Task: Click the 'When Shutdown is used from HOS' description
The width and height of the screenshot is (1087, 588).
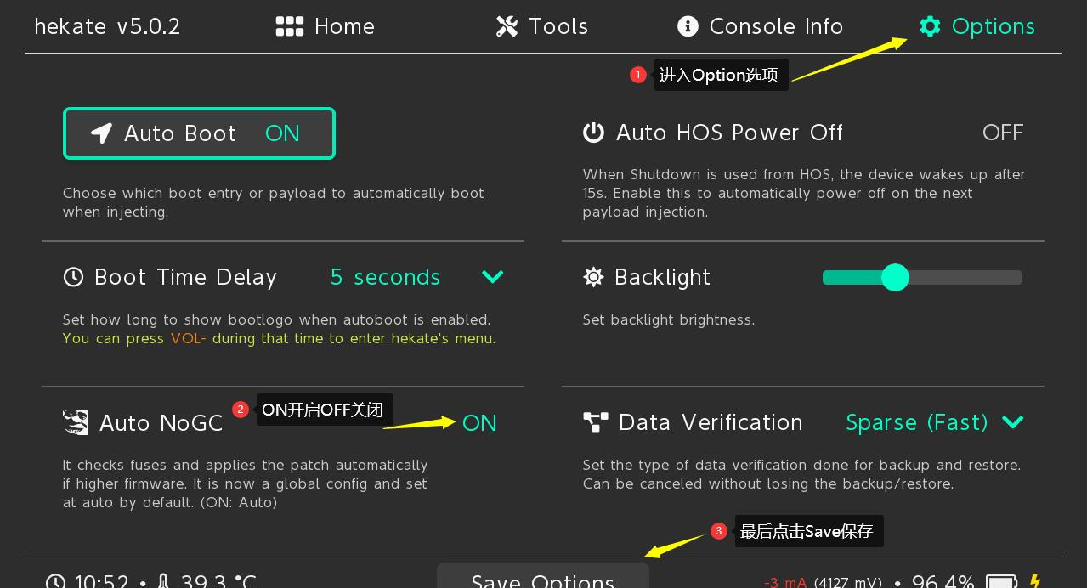Action: pyautogui.click(x=804, y=193)
